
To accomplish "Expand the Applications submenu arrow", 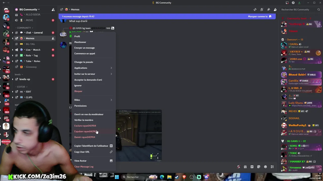I will (x=111, y=68).
